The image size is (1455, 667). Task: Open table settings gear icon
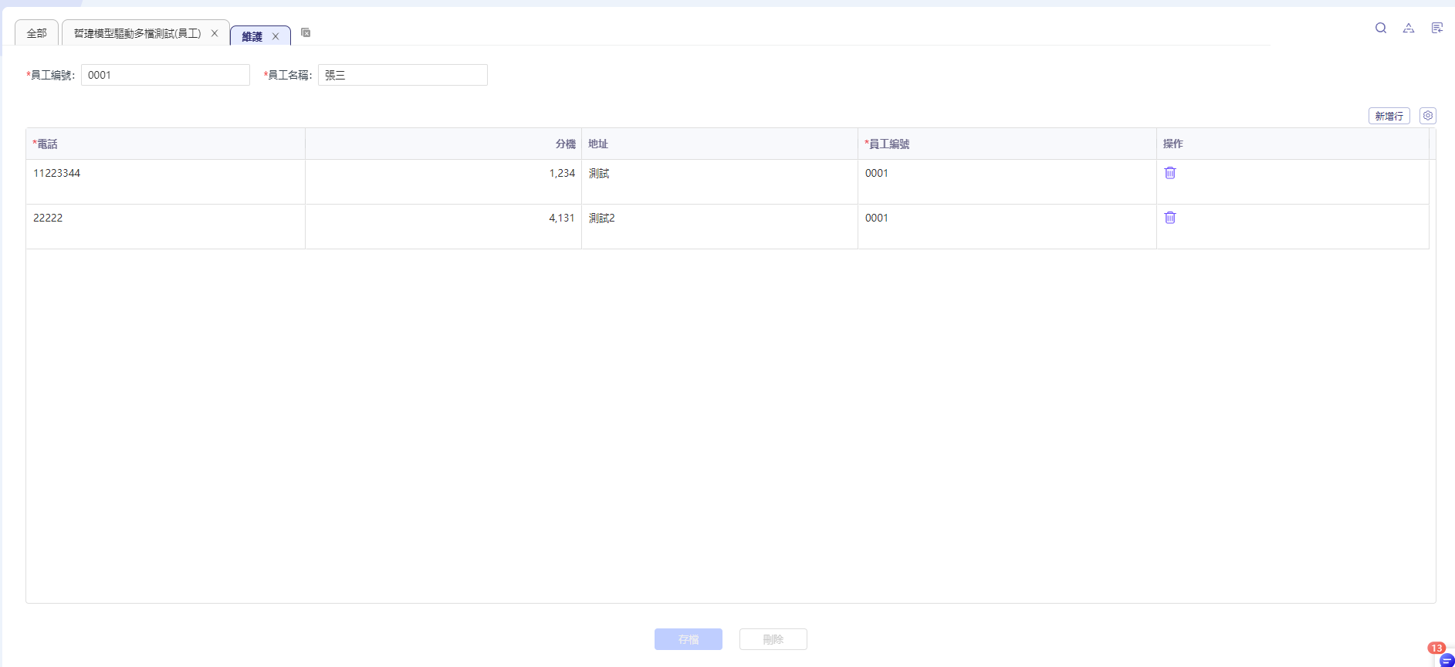tap(1428, 116)
